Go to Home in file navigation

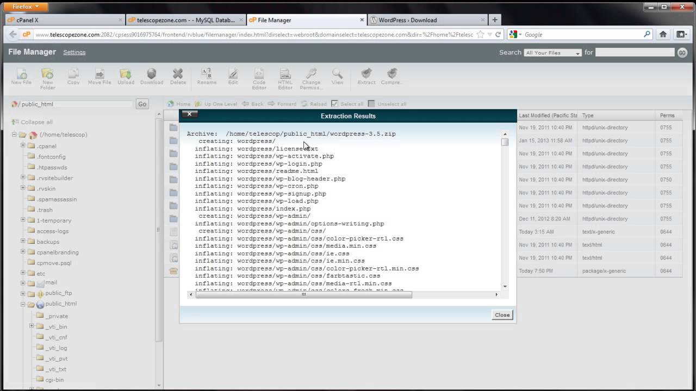pyautogui.click(x=179, y=104)
